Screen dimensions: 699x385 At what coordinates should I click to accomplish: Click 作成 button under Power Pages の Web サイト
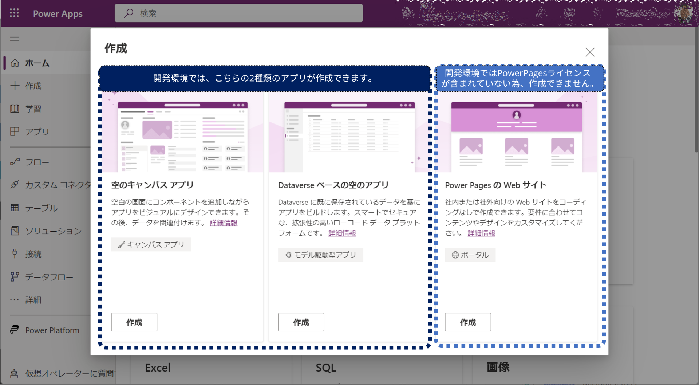(468, 322)
